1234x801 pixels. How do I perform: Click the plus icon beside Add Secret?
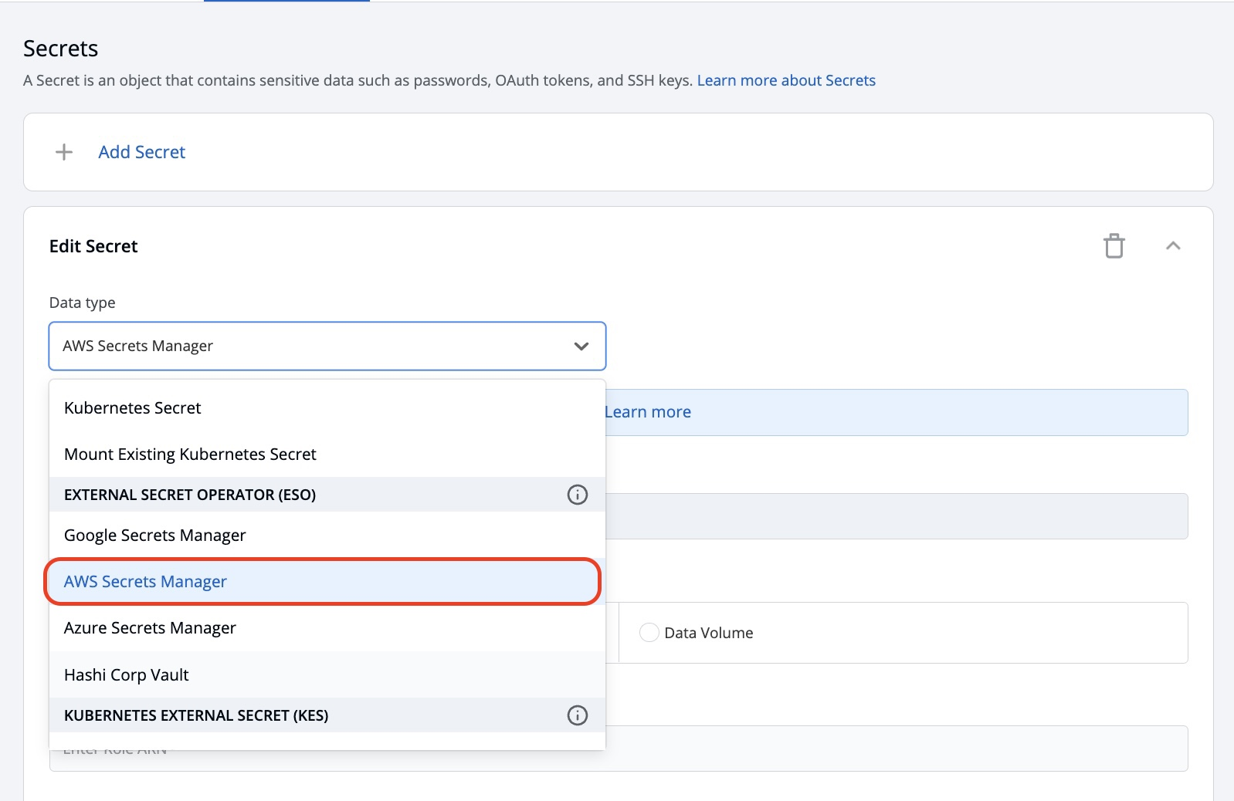click(64, 152)
